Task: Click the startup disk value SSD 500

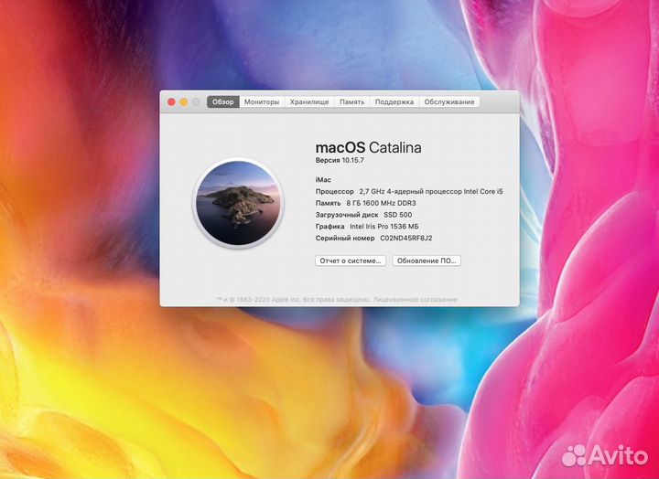Action: click(397, 215)
